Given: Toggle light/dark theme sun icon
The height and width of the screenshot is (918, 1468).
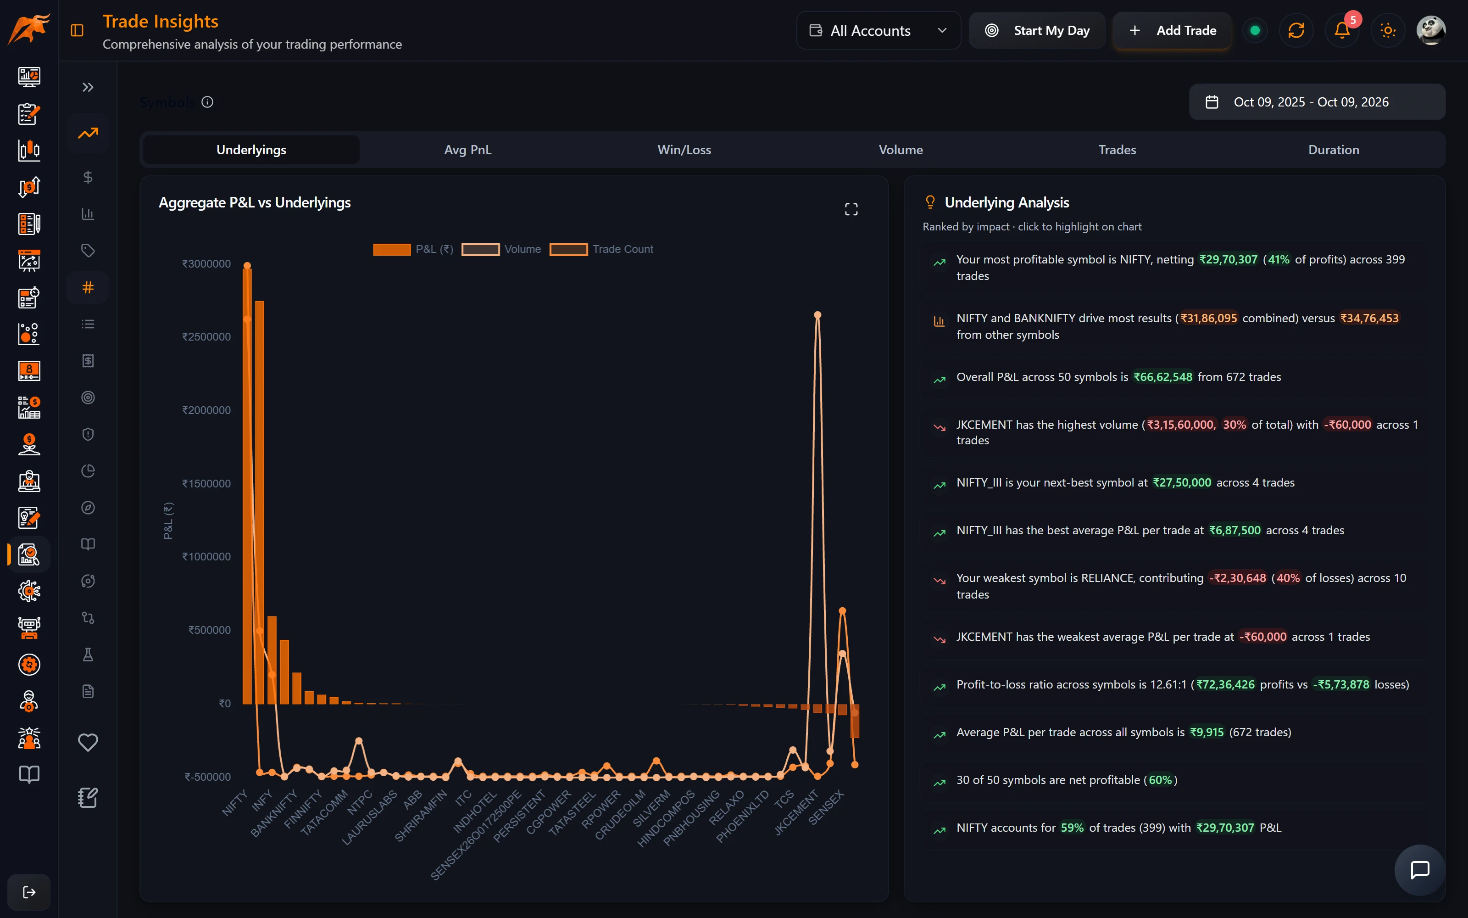Looking at the screenshot, I should 1388,30.
